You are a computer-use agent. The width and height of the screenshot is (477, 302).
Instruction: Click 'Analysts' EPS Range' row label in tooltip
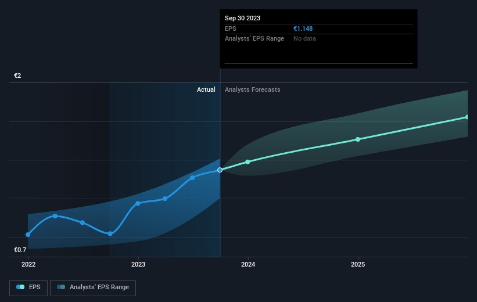[x=254, y=39]
